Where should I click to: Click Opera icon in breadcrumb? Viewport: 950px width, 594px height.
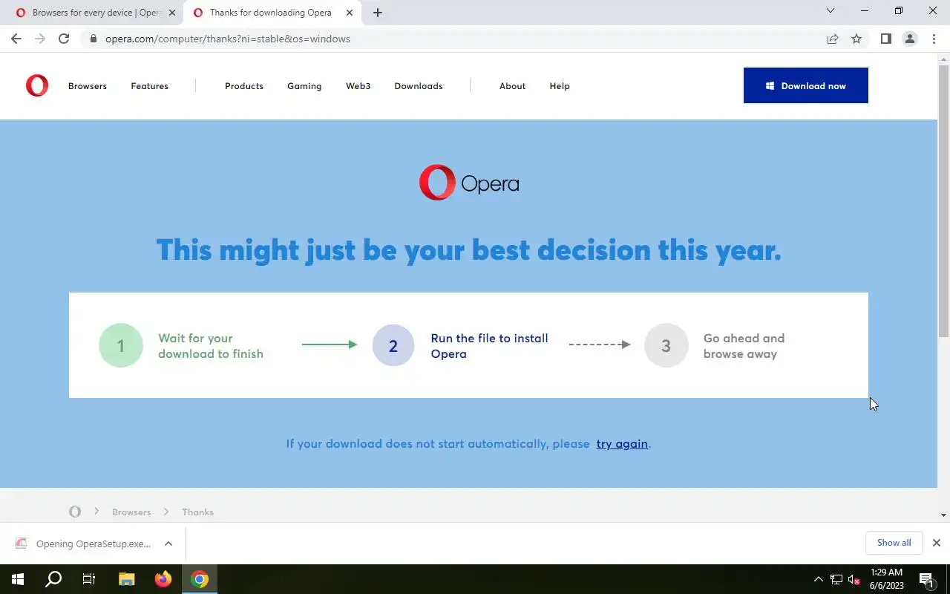75,512
